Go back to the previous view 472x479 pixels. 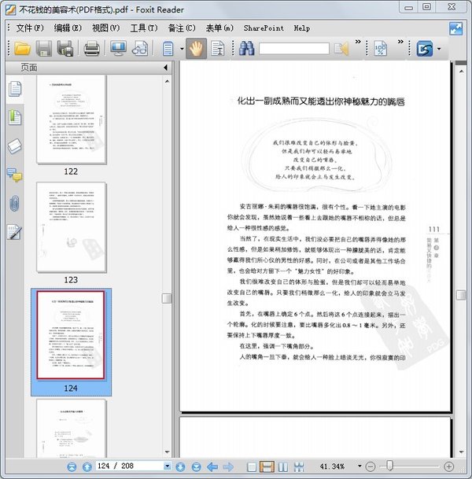click(x=212, y=466)
